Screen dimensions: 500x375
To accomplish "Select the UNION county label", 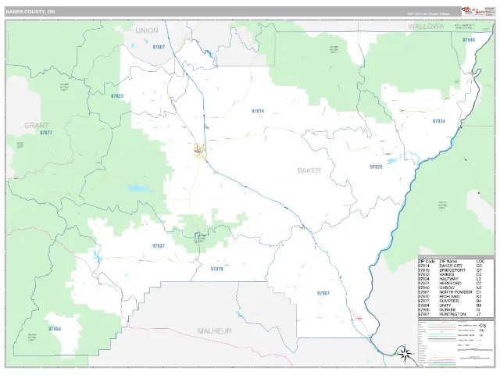I will 147,30.
